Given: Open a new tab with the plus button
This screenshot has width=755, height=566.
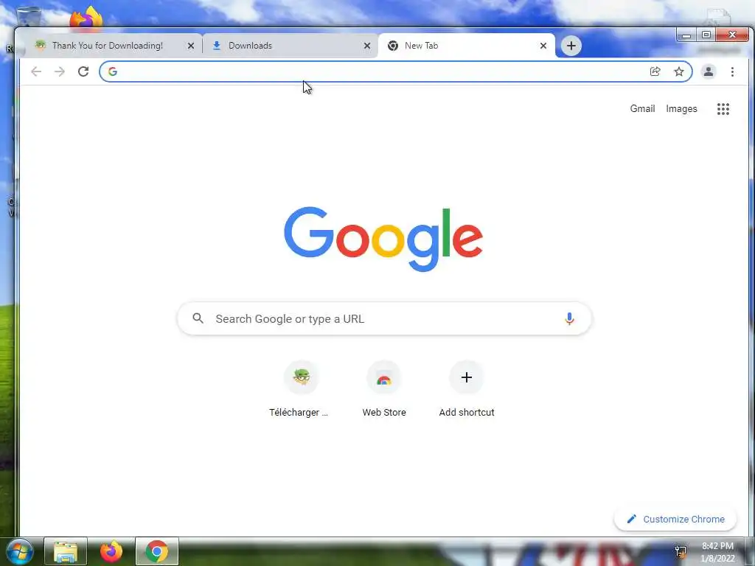Looking at the screenshot, I should [x=571, y=46].
